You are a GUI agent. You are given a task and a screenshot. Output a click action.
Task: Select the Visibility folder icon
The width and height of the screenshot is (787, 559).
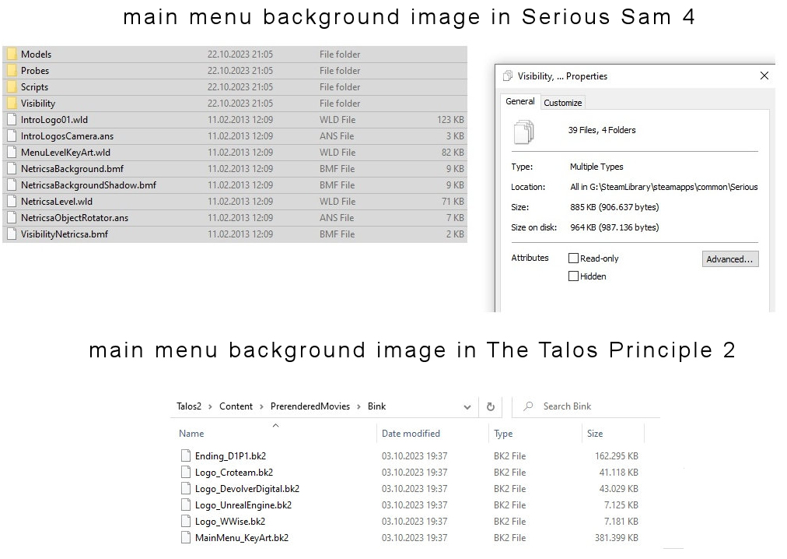click(12, 103)
